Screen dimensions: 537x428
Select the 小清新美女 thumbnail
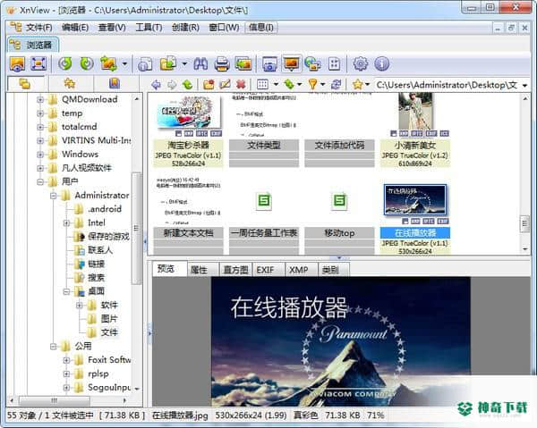pos(415,111)
